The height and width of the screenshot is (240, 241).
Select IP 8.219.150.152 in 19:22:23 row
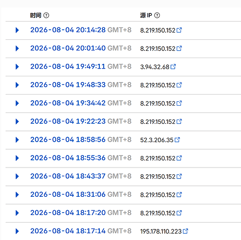click(158, 122)
